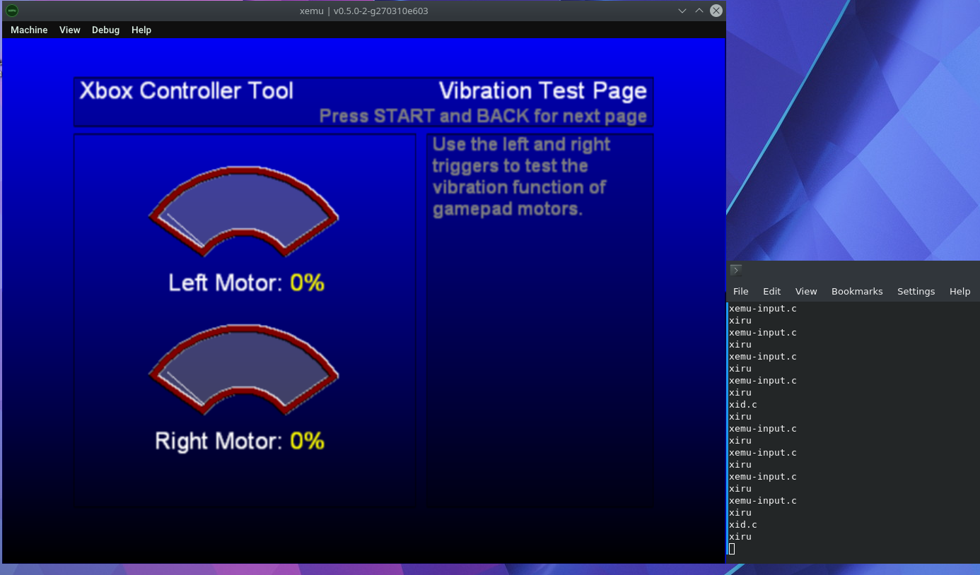Select the xid.c line in the terminal
This screenshot has height=575, width=980.
coord(742,404)
